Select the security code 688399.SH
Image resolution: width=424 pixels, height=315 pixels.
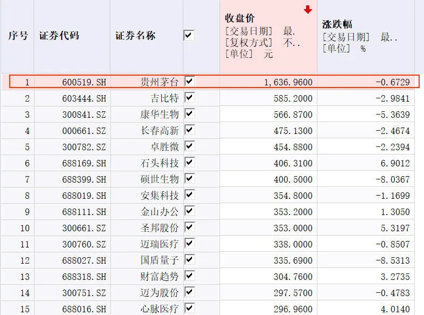[84, 179]
